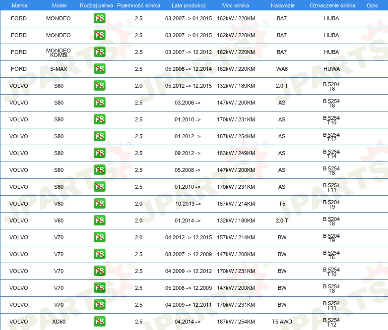Click the fuel icon for S80 with engine B 5254 T10
Viewport: 388px width, 330px height.
[99, 119]
